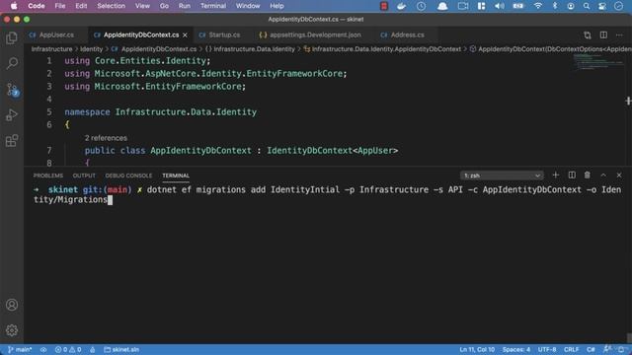Click Identity folder in the breadcrumb
Screen dimensions: 632x355
(x=92, y=49)
